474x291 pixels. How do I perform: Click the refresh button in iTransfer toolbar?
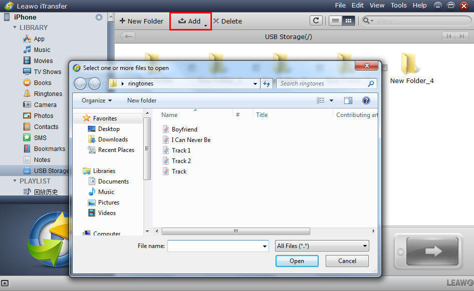(316, 21)
